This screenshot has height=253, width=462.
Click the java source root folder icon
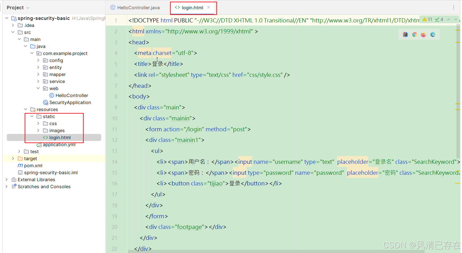pyautogui.click(x=33, y=46)
